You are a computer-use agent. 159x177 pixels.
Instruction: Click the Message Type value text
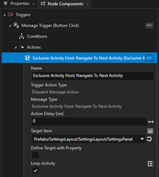tap(77, 106)
